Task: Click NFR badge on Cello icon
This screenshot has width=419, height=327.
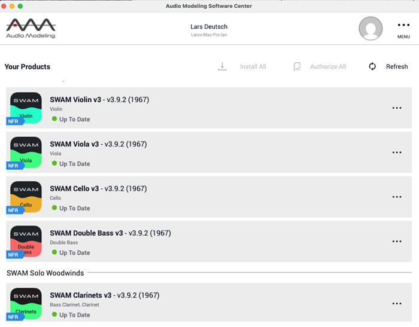Action: click(x=15, y=210)
